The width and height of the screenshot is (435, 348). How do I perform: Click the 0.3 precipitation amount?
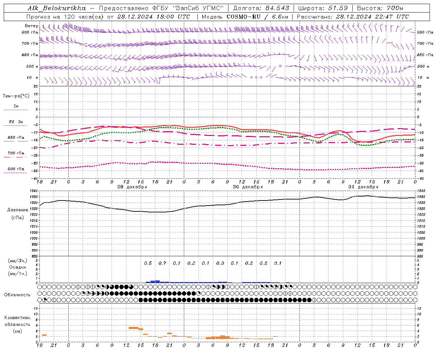220,263
